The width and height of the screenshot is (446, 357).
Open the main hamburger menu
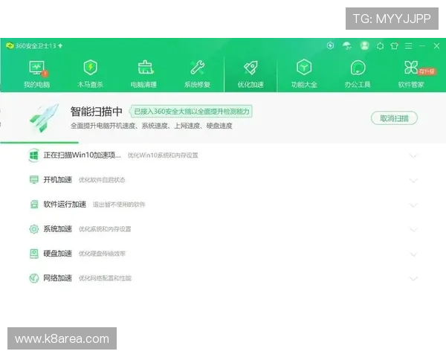pos(408,46)
